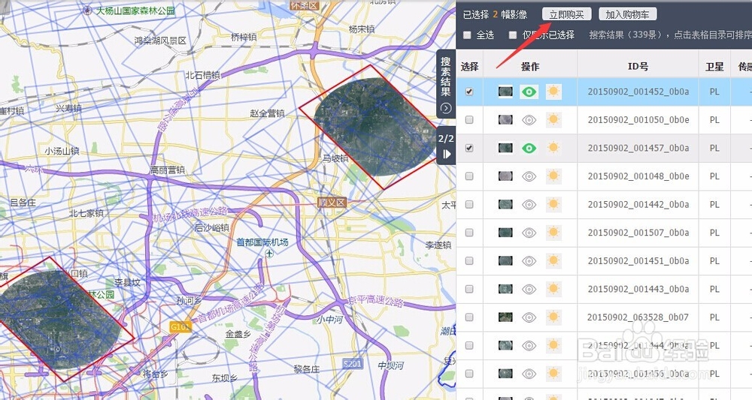Screen dimensions: 752x400
Task: Click the 顺义区 district label on map
Action: (332, 203)
